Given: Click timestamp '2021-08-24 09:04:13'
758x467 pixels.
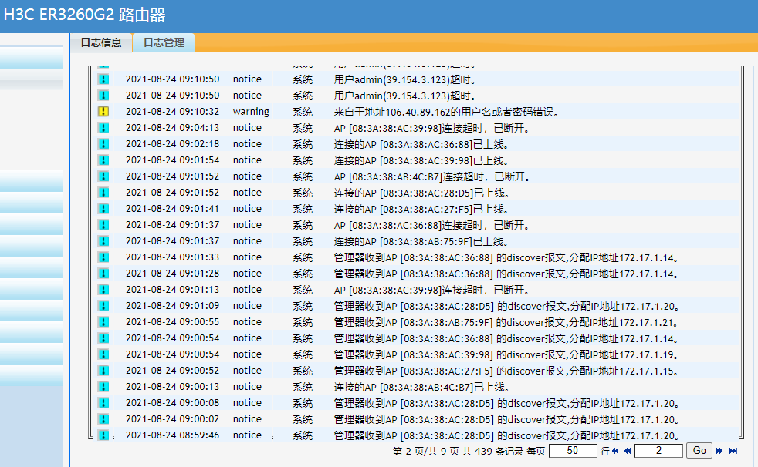Looking at the screenshot, I should [x=173, y=128].
